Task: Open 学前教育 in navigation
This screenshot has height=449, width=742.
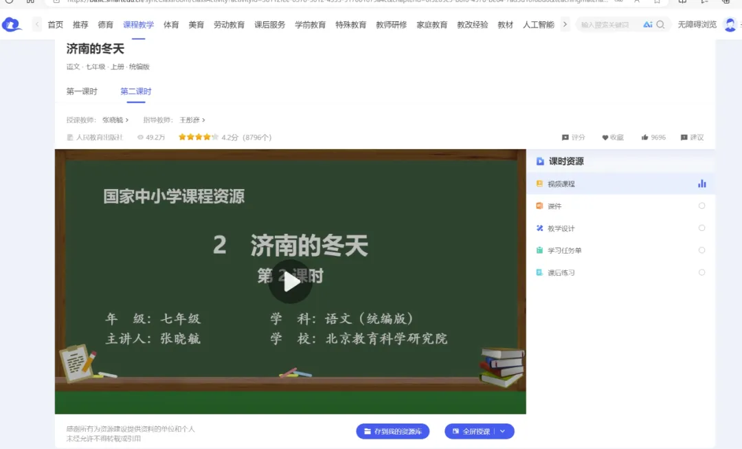Action: pyautogui.click(x=311, y=25)
